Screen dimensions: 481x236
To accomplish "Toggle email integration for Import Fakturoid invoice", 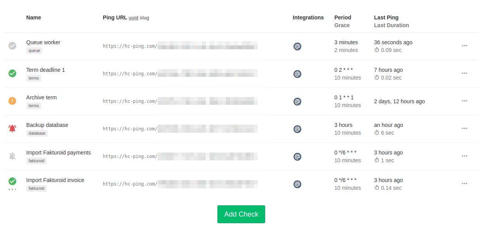I will 297,184.
